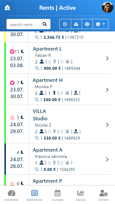Click payment icon beside 560.00 €

(x=37, y=100)
